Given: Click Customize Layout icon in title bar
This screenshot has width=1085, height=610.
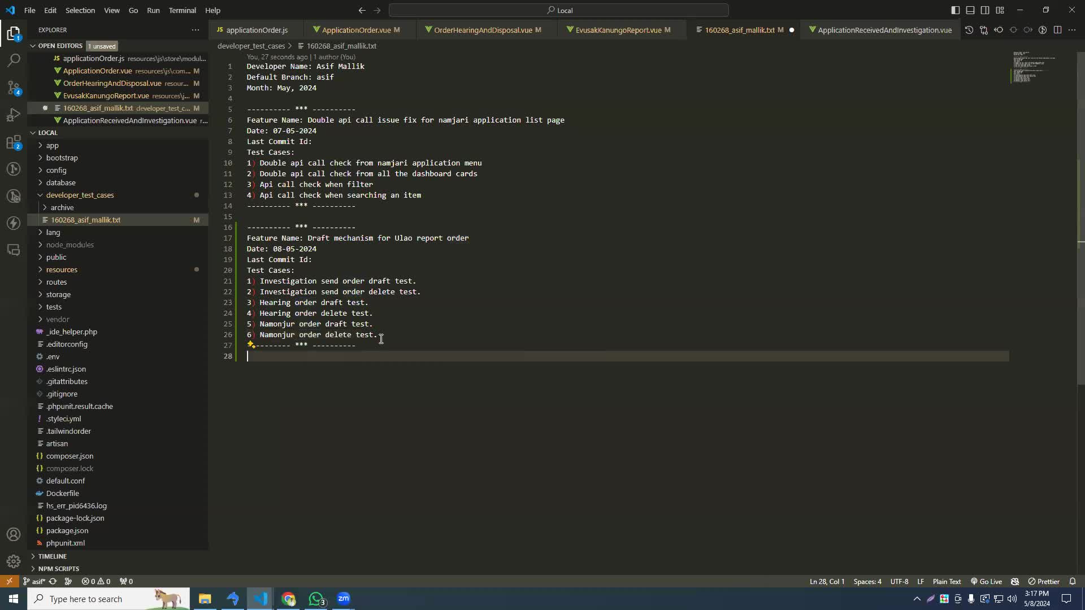Looking at the screenshot, I should [1000, 10].
